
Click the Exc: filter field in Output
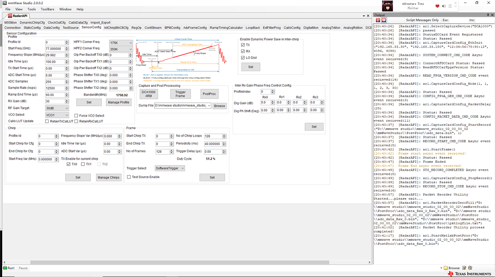click(459, 20)
